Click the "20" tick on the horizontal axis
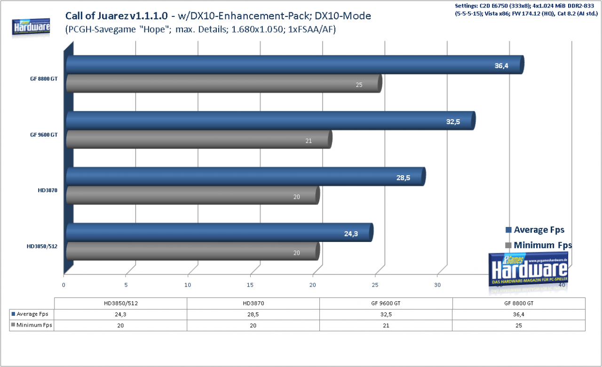Image resolution: width=602 pixels, height=367 pixels. (x=313, y=285)
